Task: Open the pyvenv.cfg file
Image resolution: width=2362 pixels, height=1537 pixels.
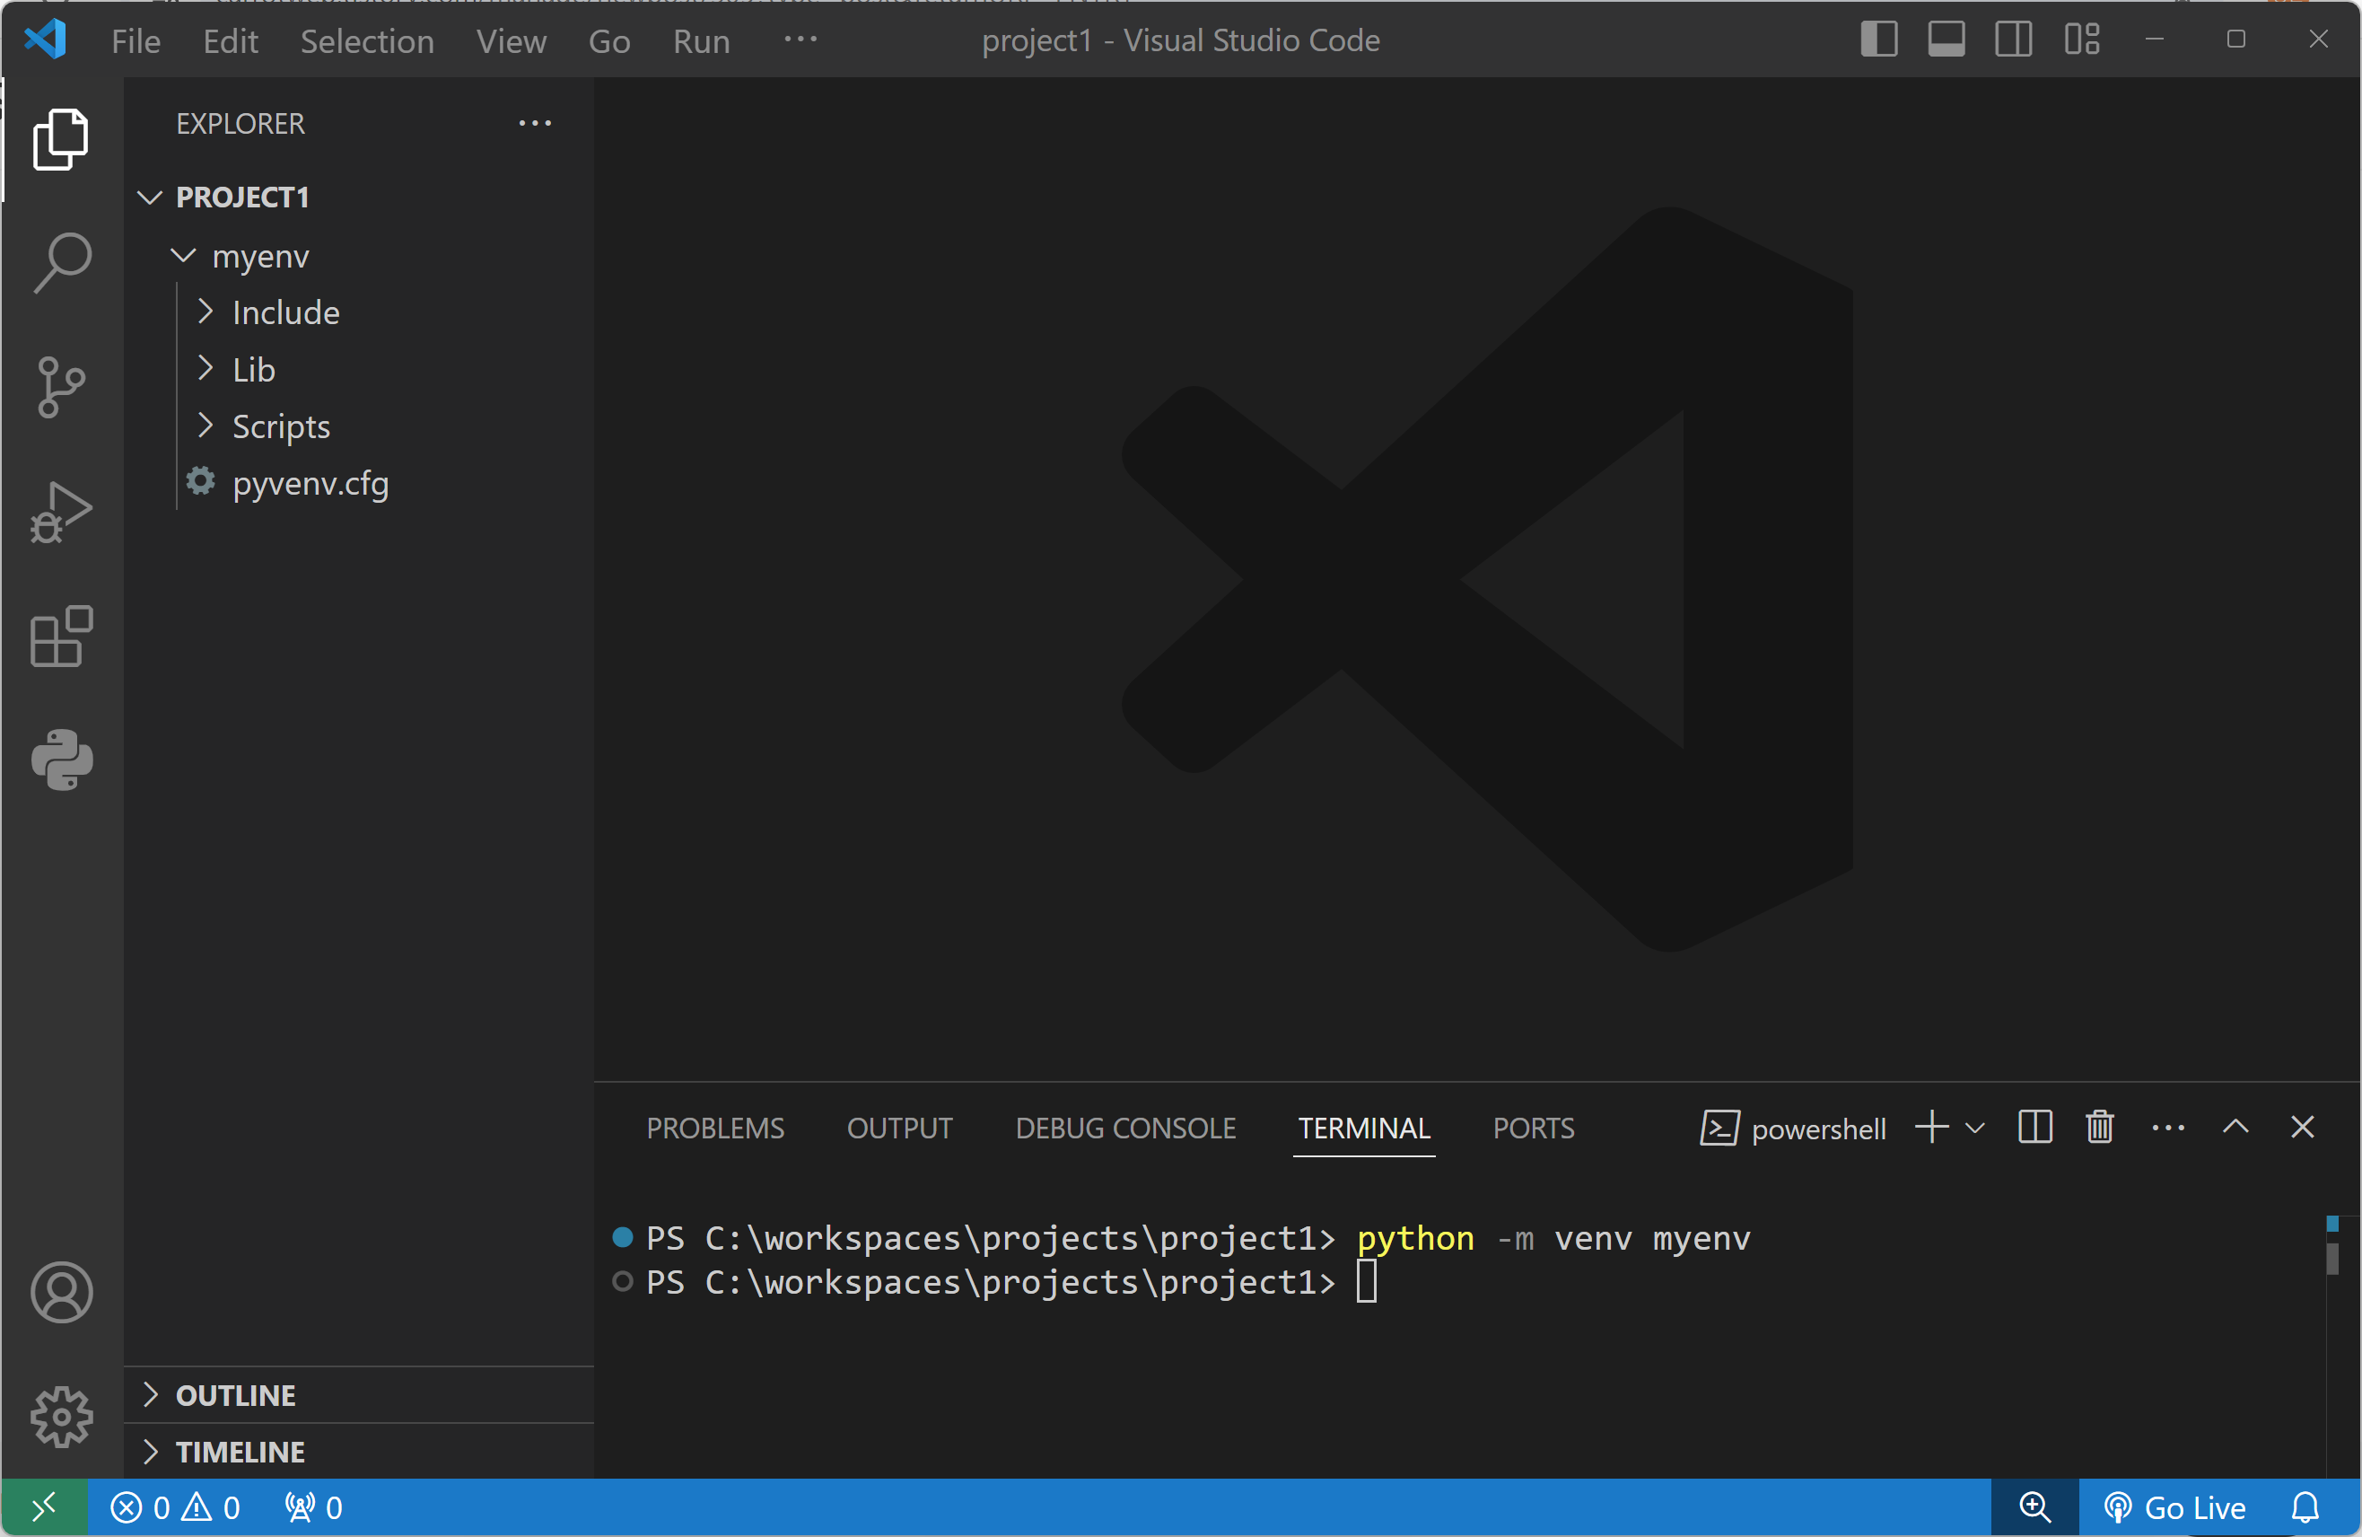Action: click(x=310, y=484)
